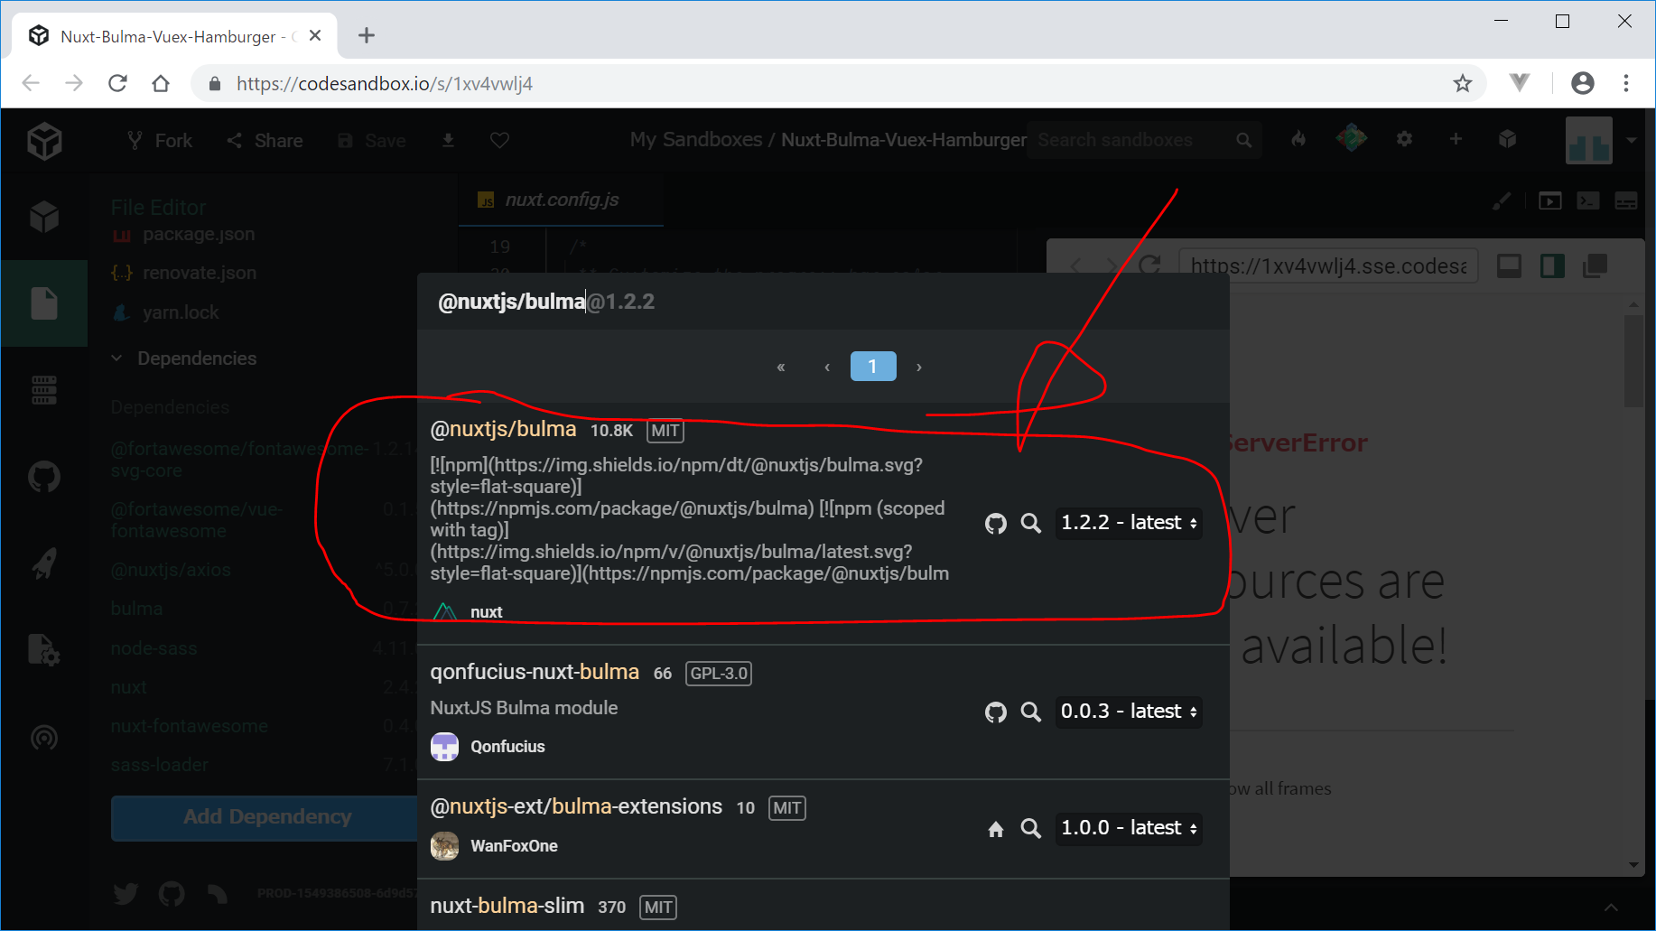Like sandbox with the heart icon

(x=499, y=141)
